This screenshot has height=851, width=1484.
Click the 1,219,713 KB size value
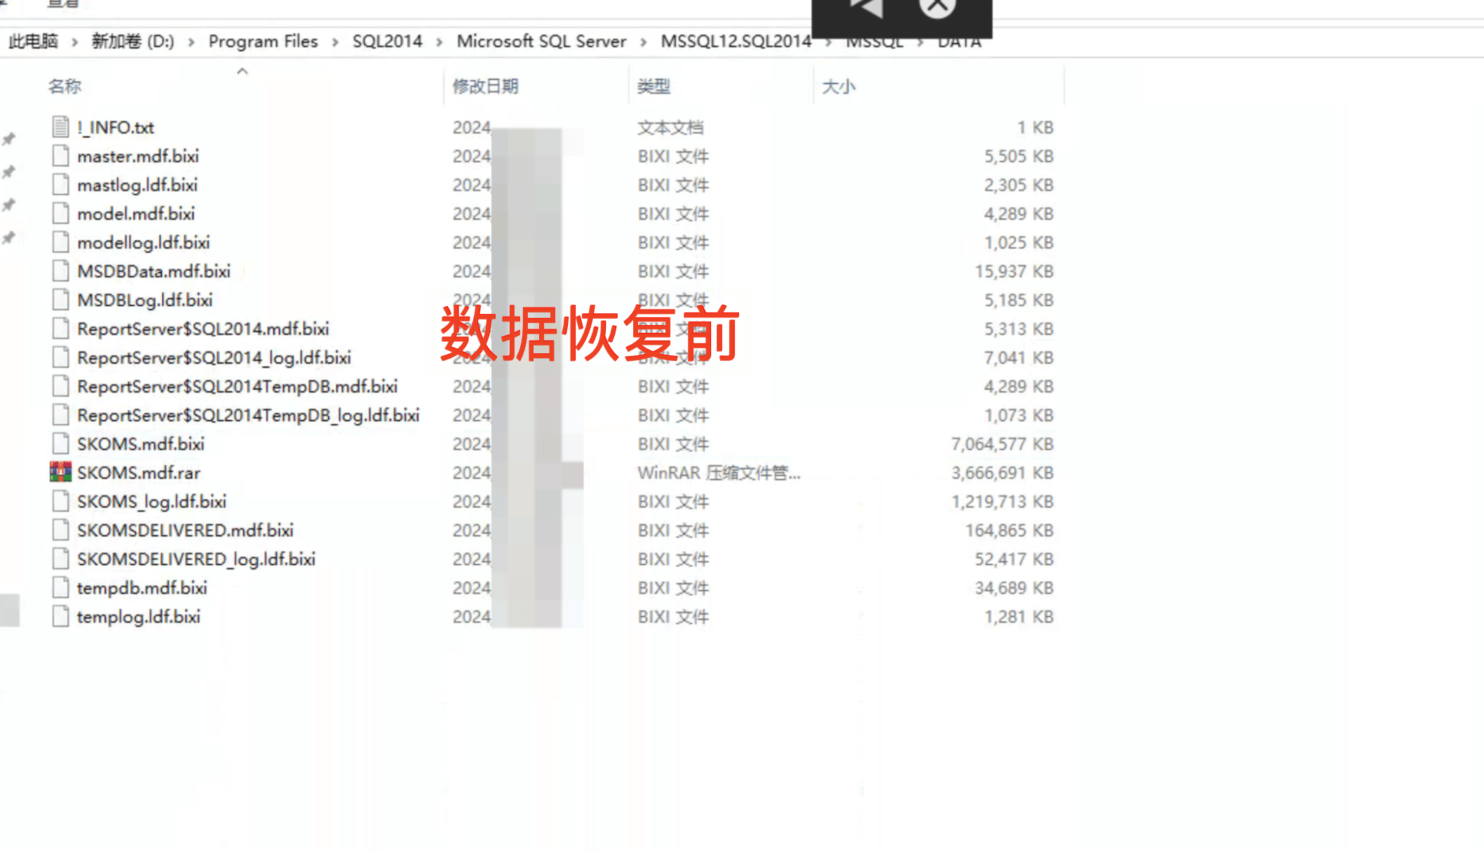tap(1002, 501)
